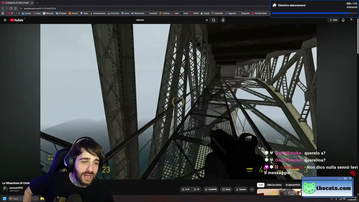Image resolution: width=359 pixels, height=202 pixels.
Task: Like the video (3,7K)
Action: [185, 189]
